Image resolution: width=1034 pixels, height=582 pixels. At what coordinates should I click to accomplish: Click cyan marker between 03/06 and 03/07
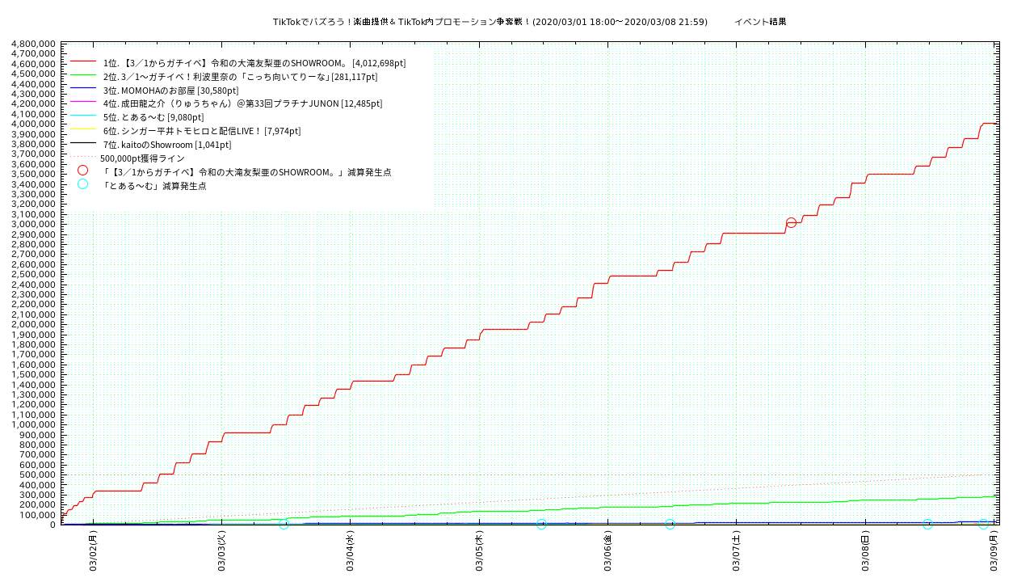pos(670,525)
